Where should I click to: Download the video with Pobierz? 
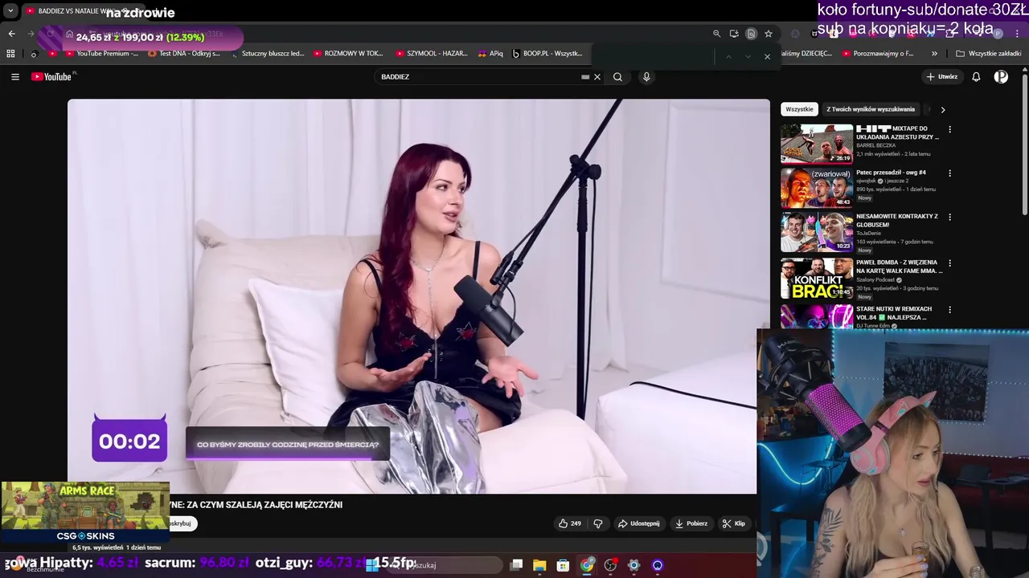coord(691,523)
